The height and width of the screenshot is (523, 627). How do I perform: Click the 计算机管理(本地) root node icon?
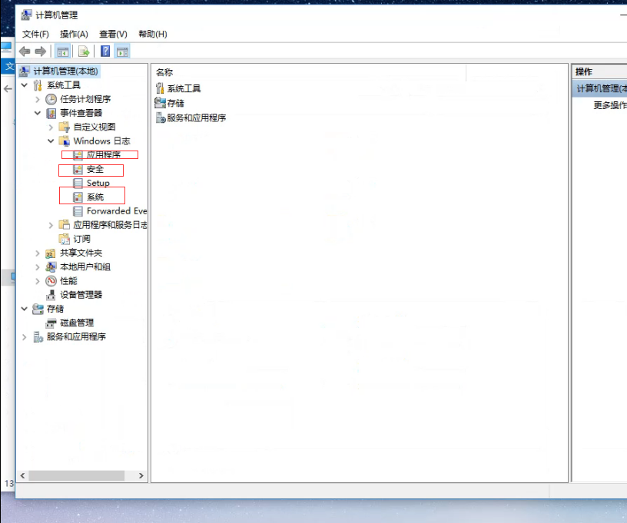(x=25, y=71)
